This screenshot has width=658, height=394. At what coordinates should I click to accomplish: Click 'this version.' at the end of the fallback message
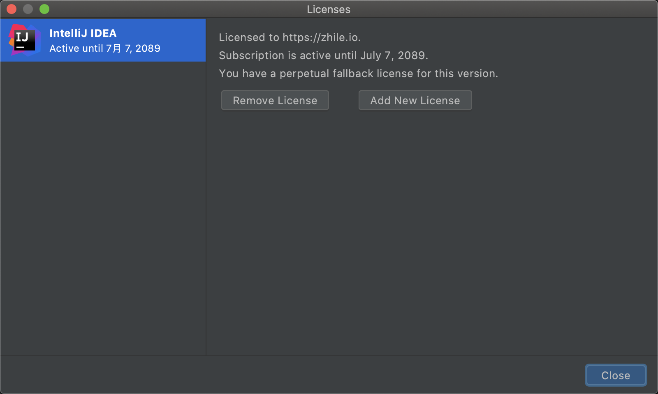[466, 73]
